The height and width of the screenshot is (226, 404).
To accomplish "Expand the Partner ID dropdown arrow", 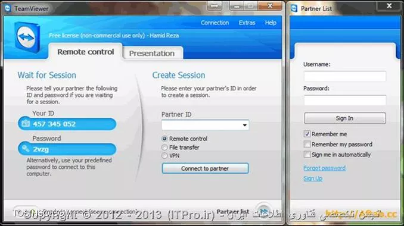I will [244, 125].
